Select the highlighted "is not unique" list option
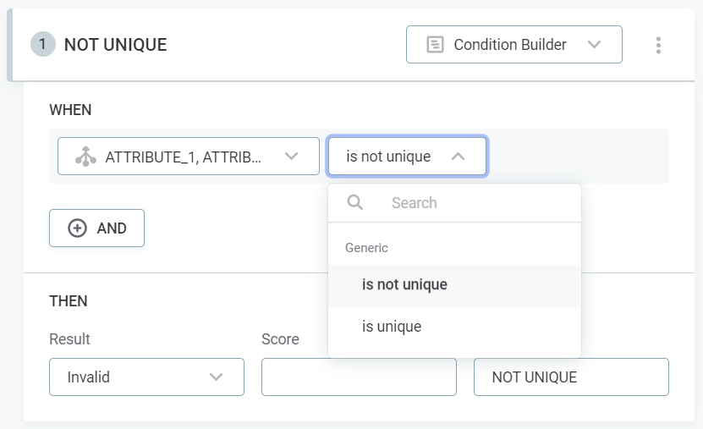Image resolution: width=703 pixels, height=429 pixels. (404, 285)
